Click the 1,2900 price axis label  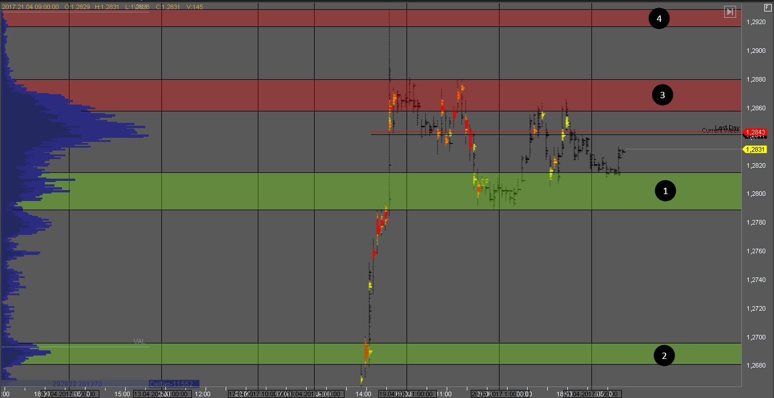tap(756, 51)
